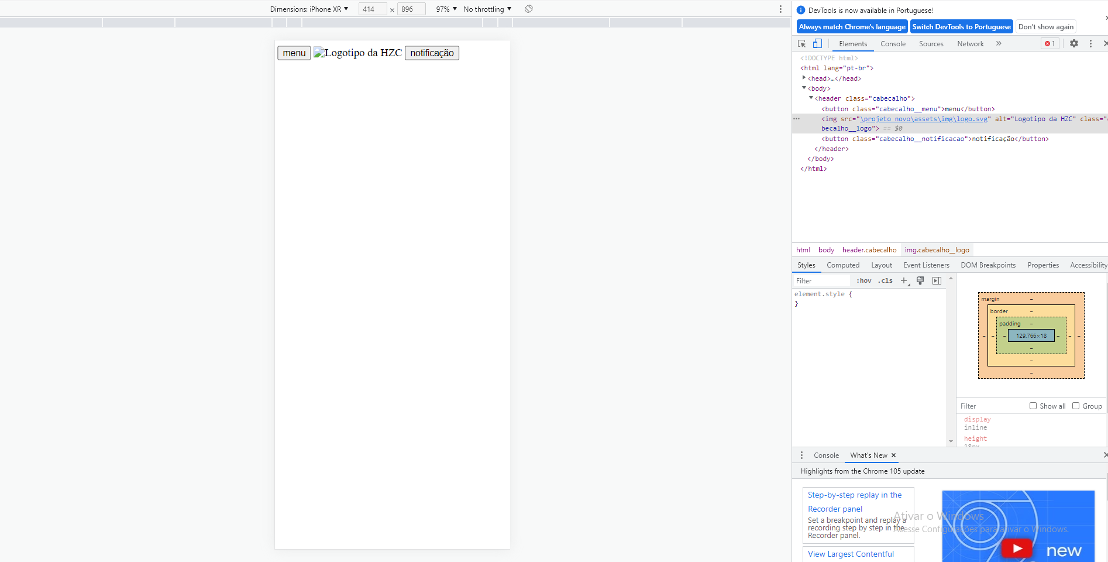Open device toolbar more options menu
The image size is (1108, 562).
point(780,9)
